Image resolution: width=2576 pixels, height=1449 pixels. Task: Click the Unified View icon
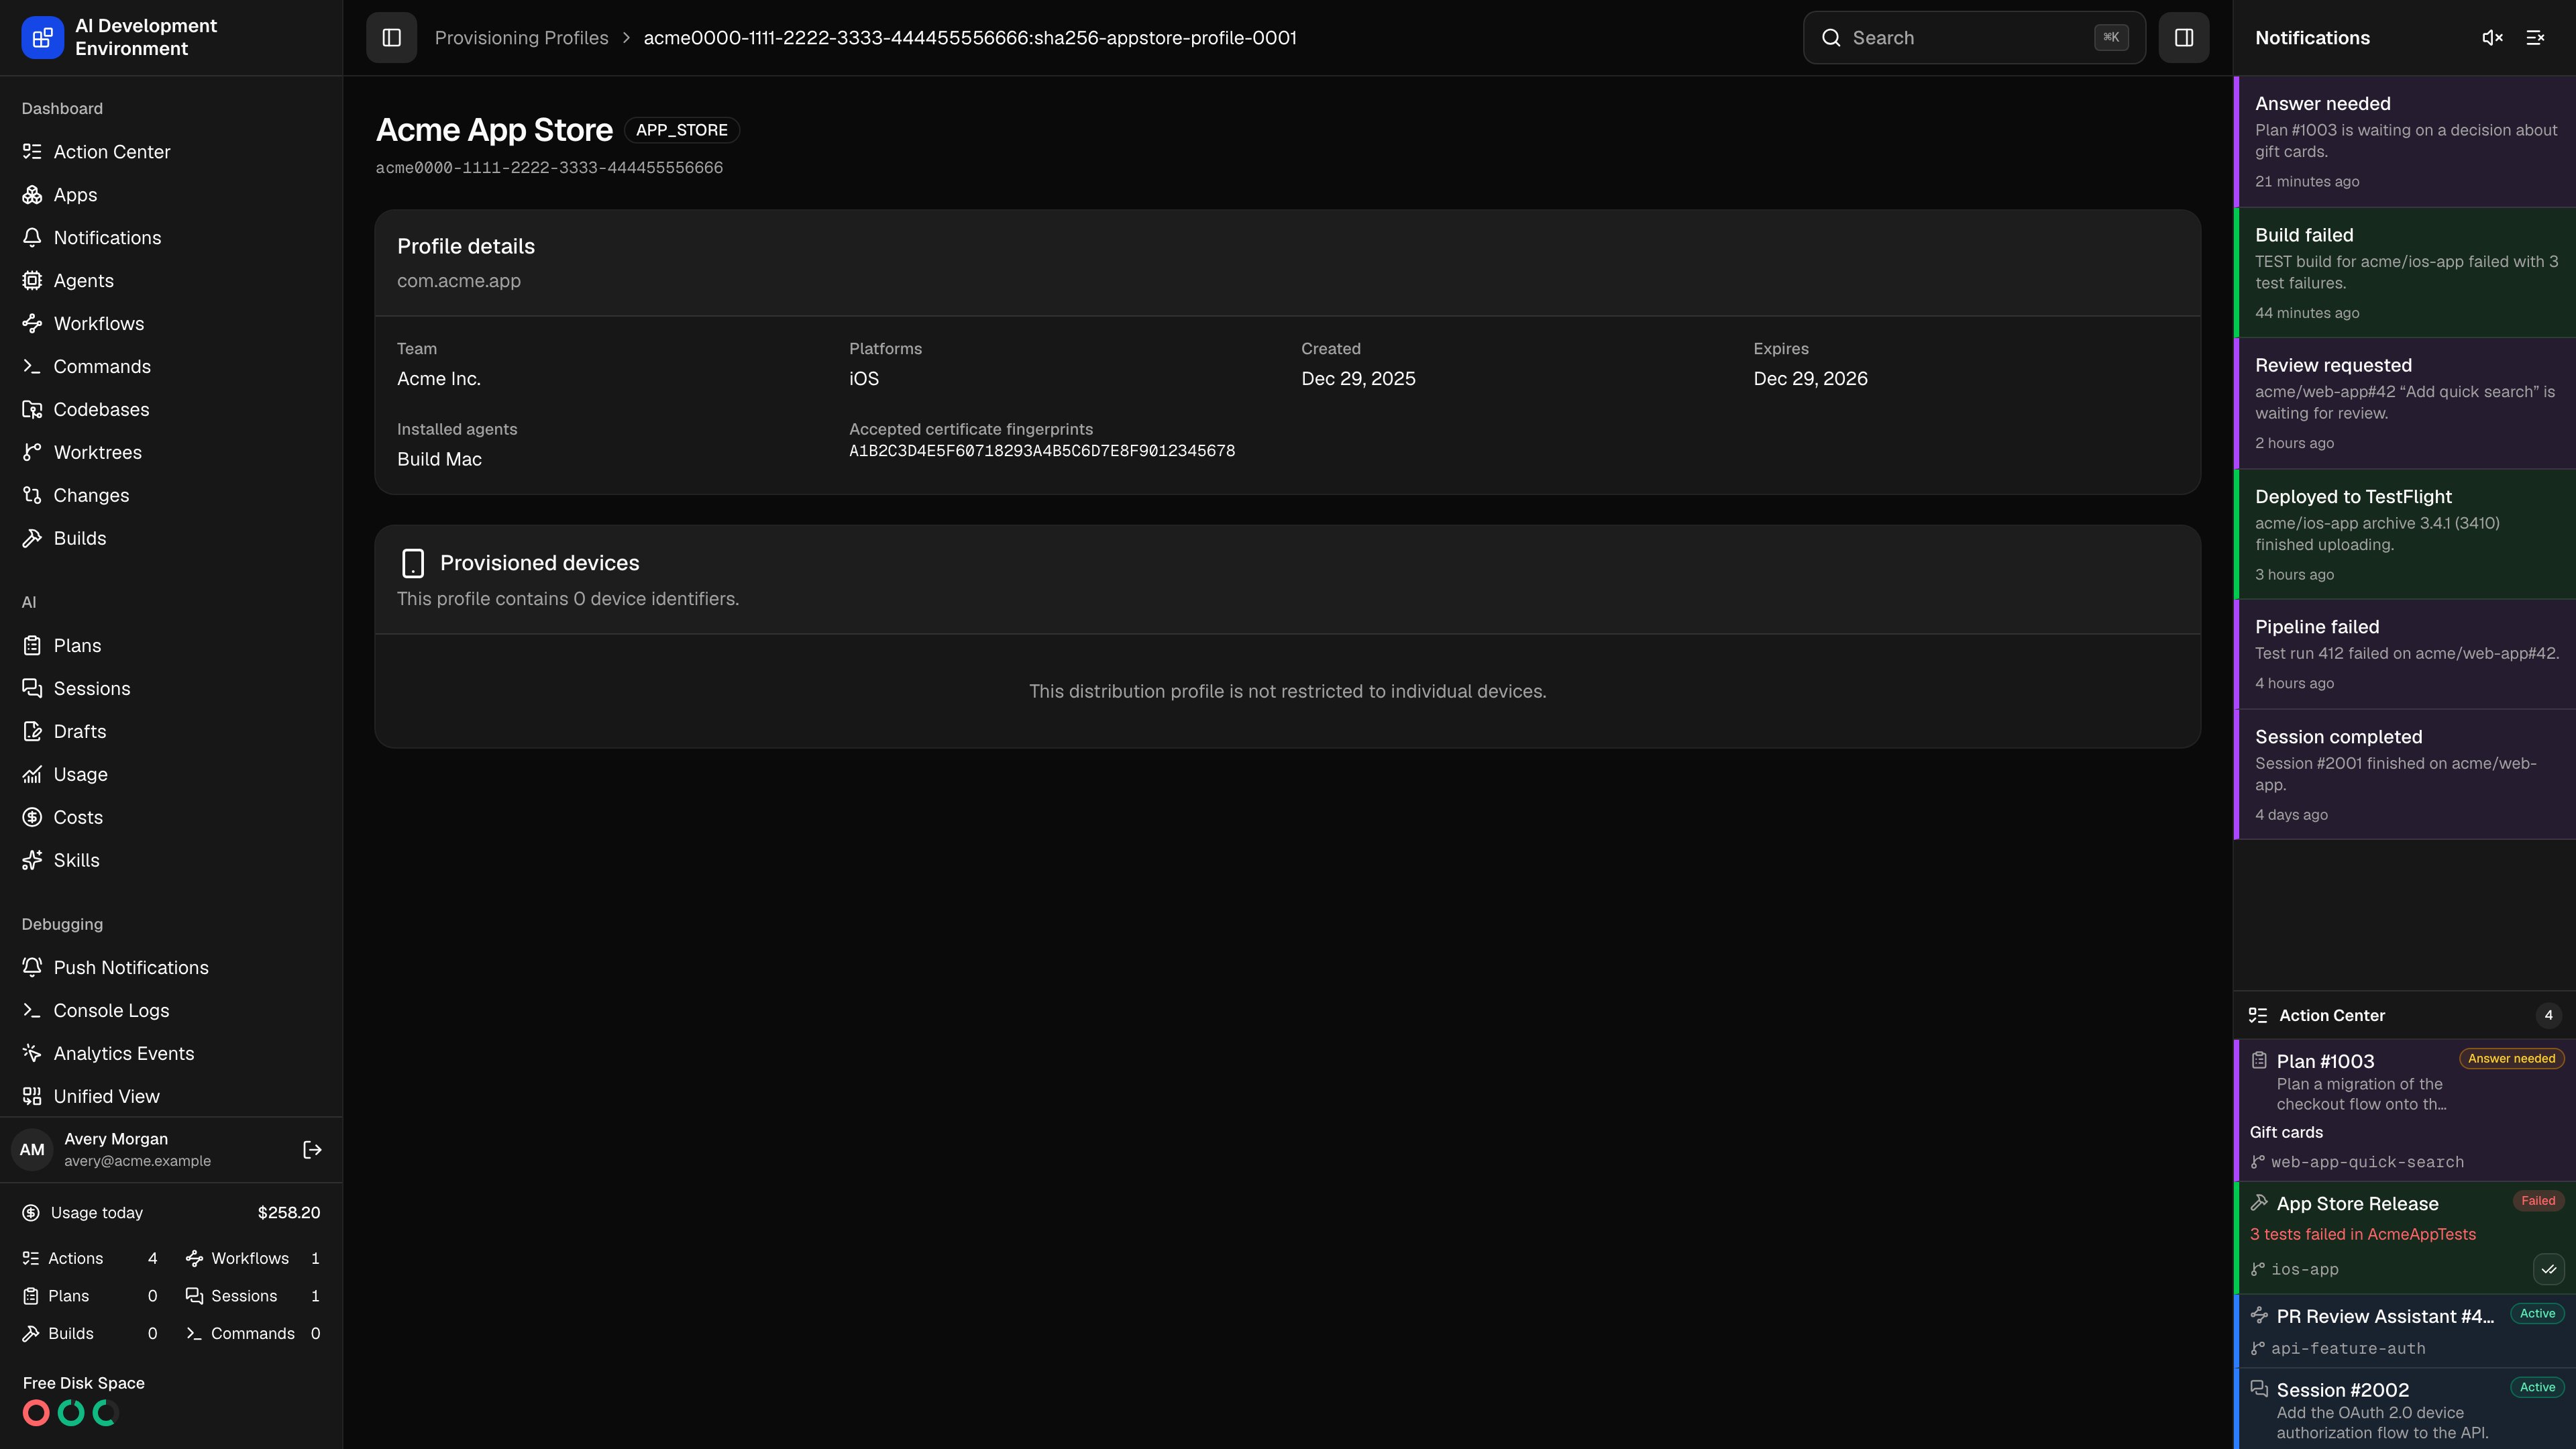(32, 1097)
